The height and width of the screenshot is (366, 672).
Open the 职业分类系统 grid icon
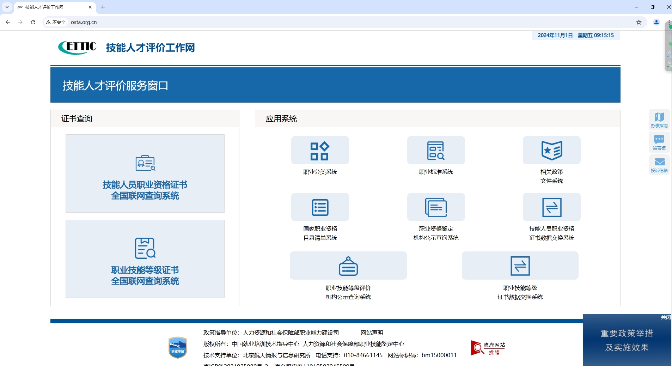pos(320,151)
